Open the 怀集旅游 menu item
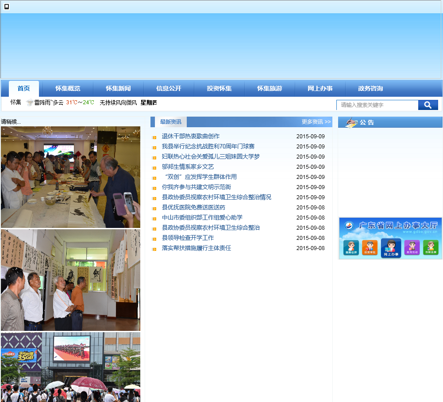Screen dimensions: 443x402 [270, 89]
